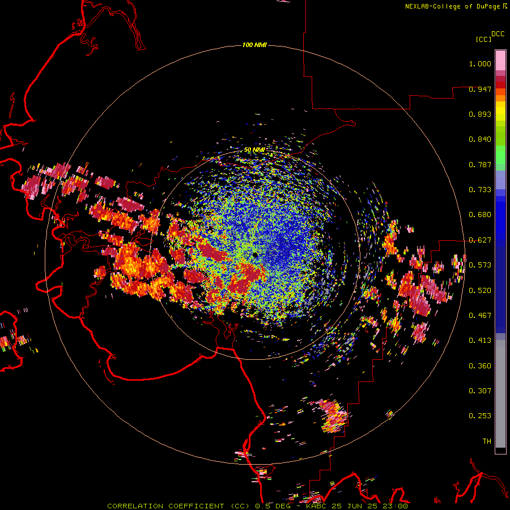Select the 0.840 legend value
Image resolution: width=510 pixels, height=510 pixels.
[x=480, y=139]
